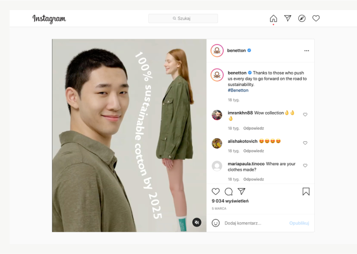This screenshot has width=357, height=254.
Task: Open benetton avatar beside the caption
Action: [x=217, y=75]
